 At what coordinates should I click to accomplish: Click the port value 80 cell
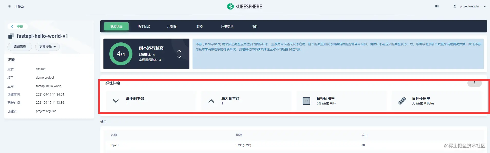[x=363, y=145]
